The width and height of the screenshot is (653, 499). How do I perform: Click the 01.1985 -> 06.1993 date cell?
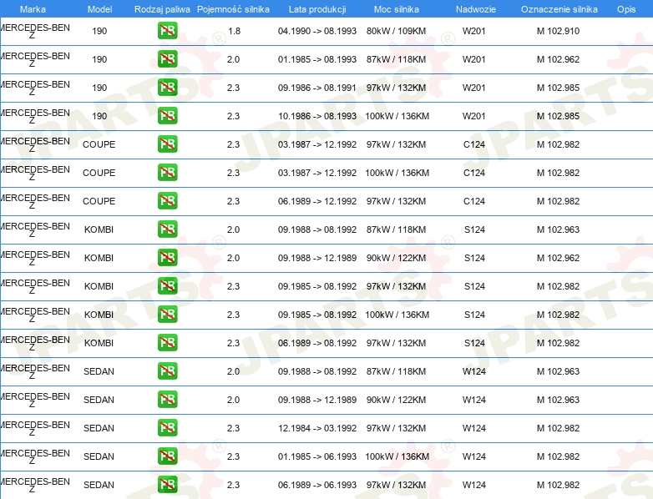317,456
